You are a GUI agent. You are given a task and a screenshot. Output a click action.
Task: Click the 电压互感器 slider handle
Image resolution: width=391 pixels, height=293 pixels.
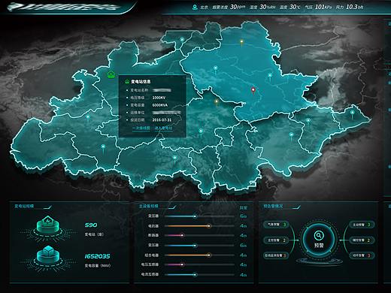click(x=182, y=264)
